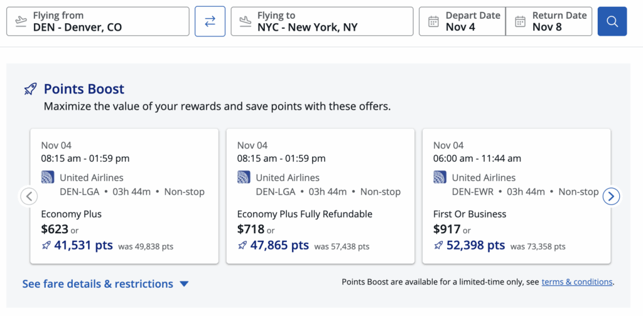This screenshot has width=643, height=316.
Task: Open the terms & conditions link
Action: (x=576, y=282)
